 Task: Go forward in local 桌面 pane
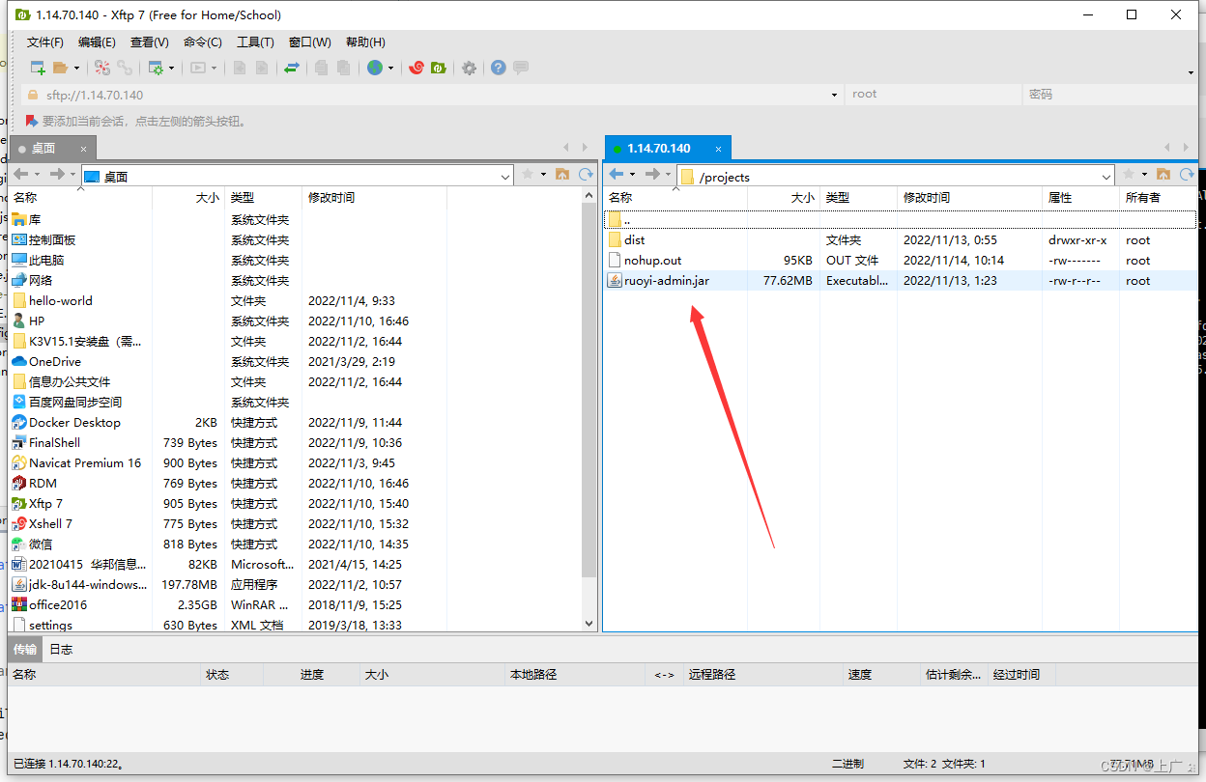coord(57,174)
